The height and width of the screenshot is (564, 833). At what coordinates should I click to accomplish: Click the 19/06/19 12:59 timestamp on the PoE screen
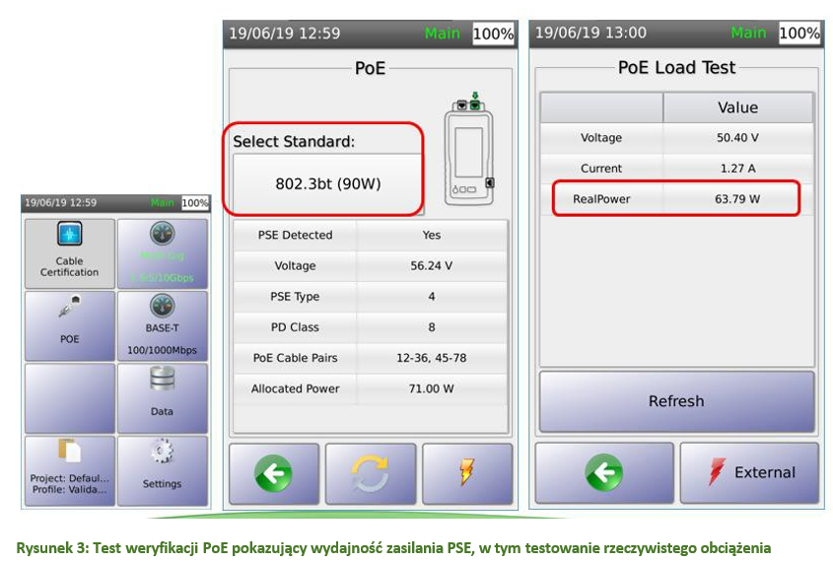pyautogui.click(x=285, y=34)
